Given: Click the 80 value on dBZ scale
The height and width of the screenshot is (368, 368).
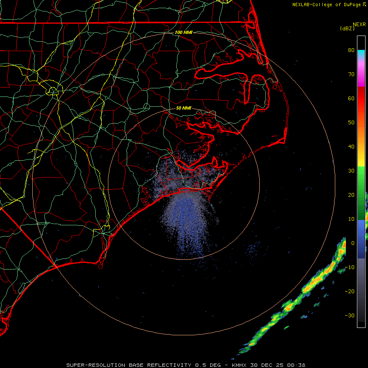Looking at the screenshot, I should (x=351, y=50).
